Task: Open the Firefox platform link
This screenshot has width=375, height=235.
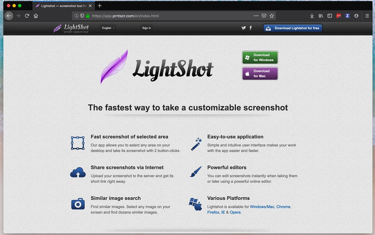Action: [213, 212]
